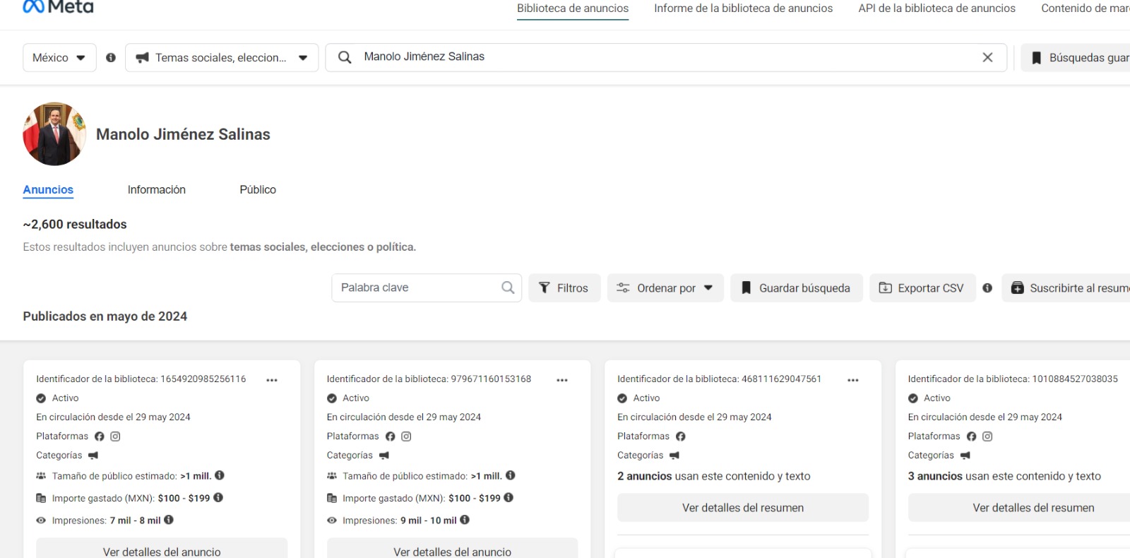Open info icon next to Exportar CSV
1130x558 pixels.
coord(987,287)
